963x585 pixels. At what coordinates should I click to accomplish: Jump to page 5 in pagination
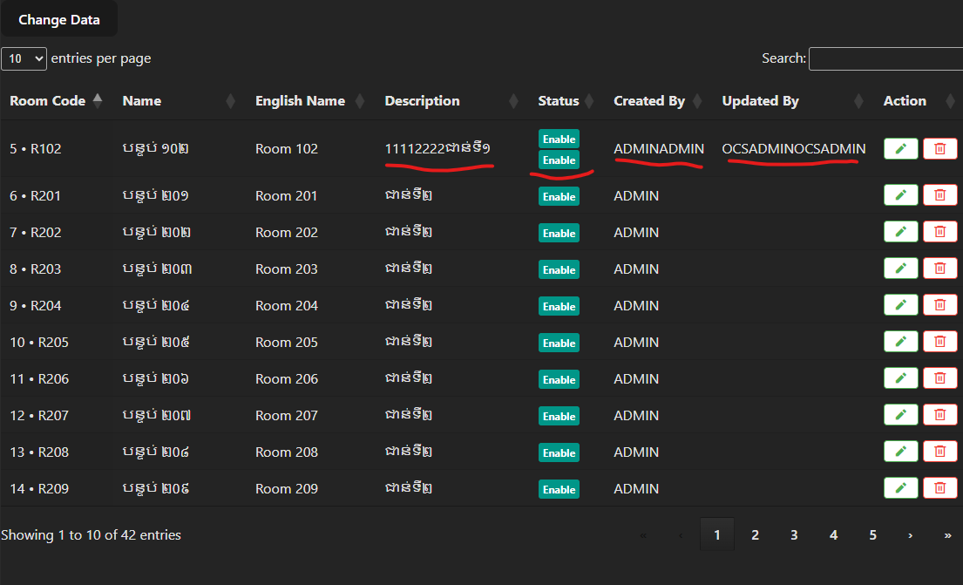872,534
